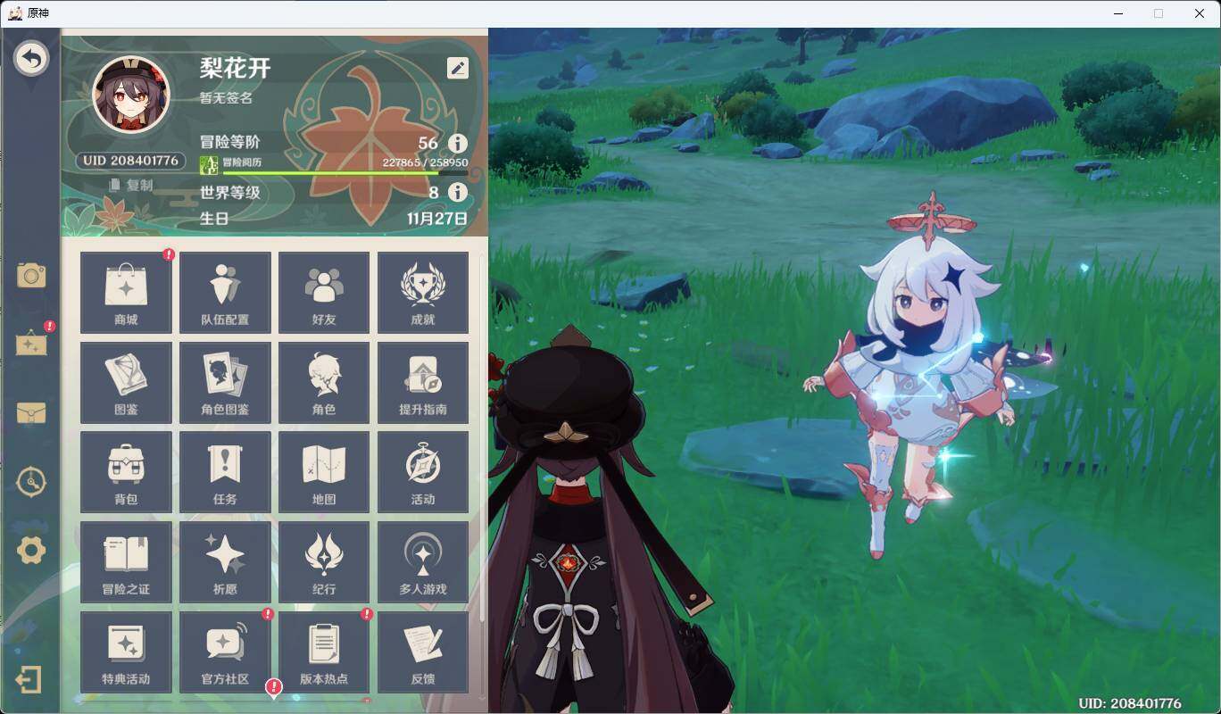The image size is (1221, 714).
Task: Open 版本热点 version highlights tile
Action: 324,652
